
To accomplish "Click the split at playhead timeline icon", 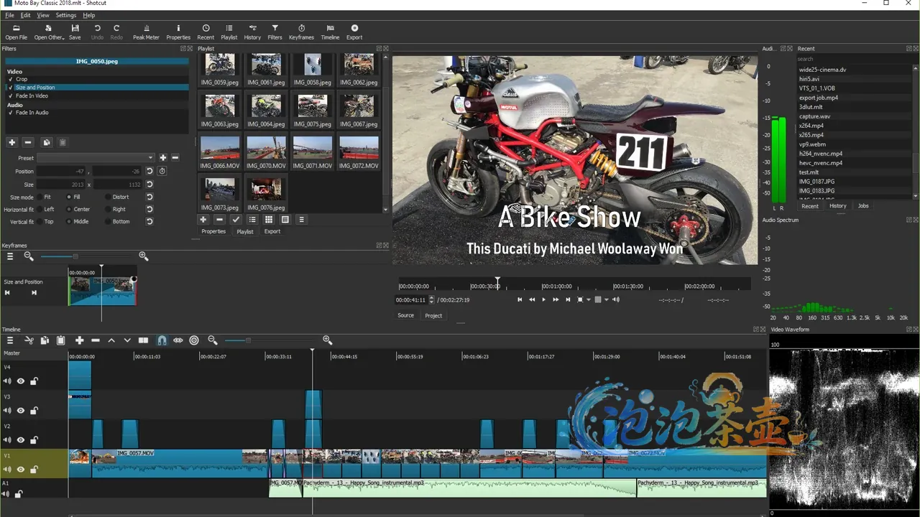I will tap(143, 340).
